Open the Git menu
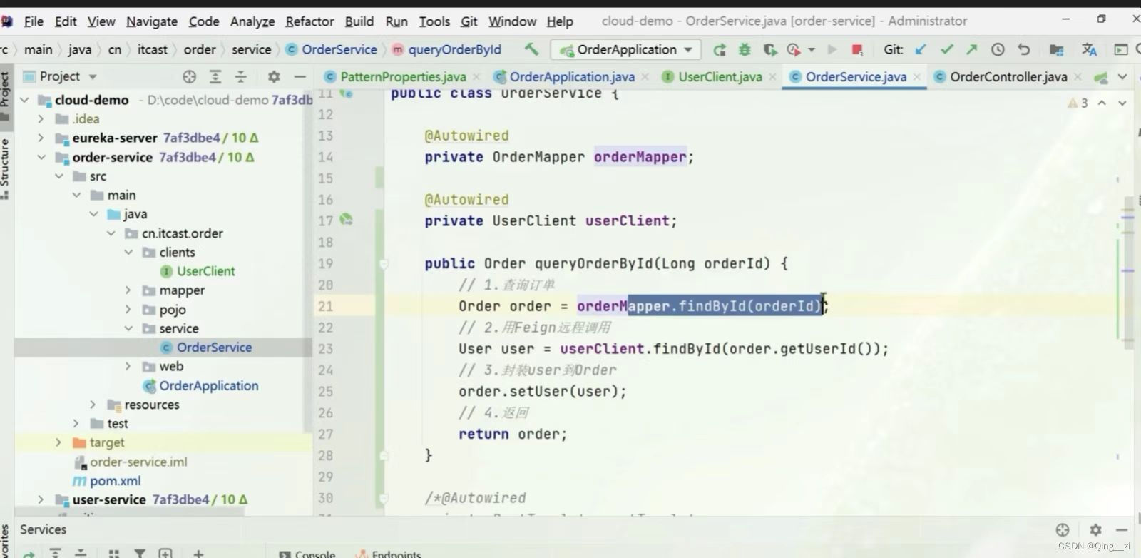Viewport: 1141px width, 558px height. (469, 21)
